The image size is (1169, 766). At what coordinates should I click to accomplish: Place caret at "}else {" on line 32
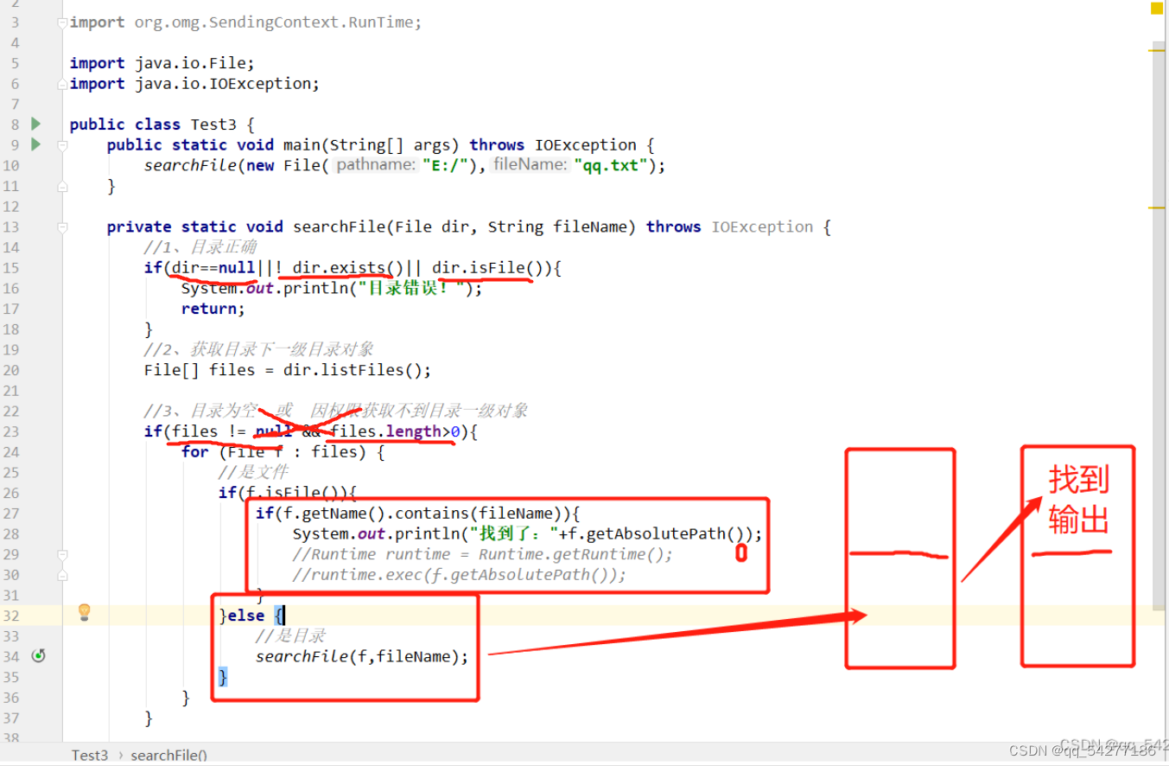click(x=251, y=616)
